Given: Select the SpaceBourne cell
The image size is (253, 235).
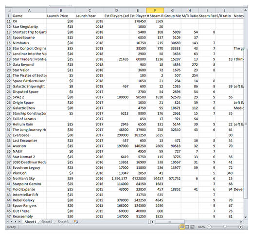Looking at the screenshot, I should pos(29,37).
